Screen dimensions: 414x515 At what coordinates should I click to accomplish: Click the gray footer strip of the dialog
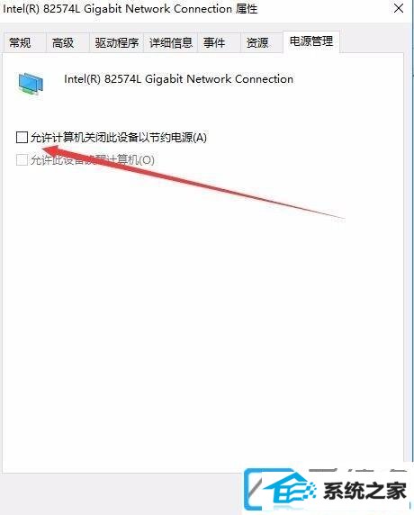point(121,492)
